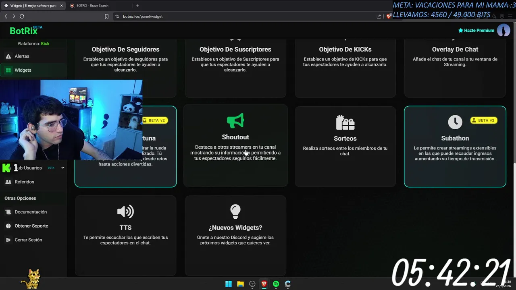Click the Sorteos card description text
Screen dimensions: 516x290
(x=345, y=151)
